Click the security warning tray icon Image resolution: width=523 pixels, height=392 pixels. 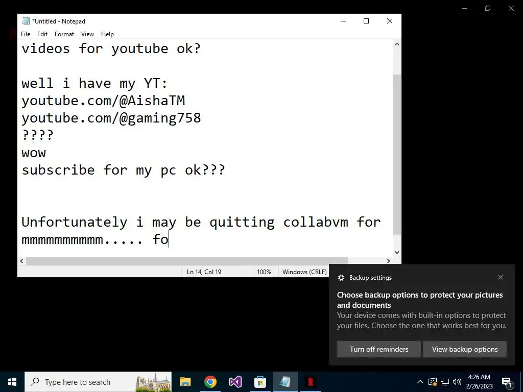click(x=432, y=382)
